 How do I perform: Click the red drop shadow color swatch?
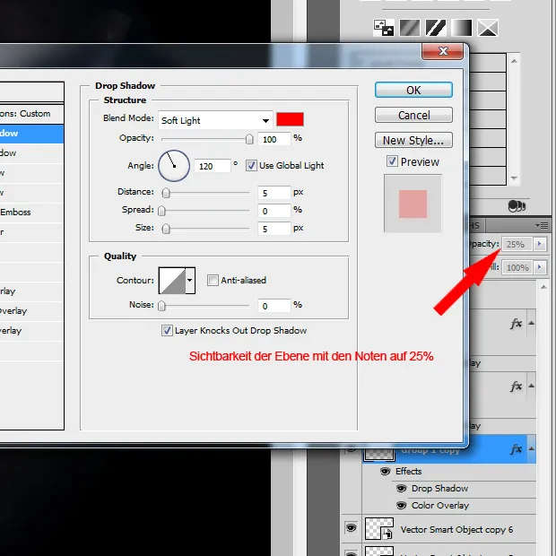[290, 120]
